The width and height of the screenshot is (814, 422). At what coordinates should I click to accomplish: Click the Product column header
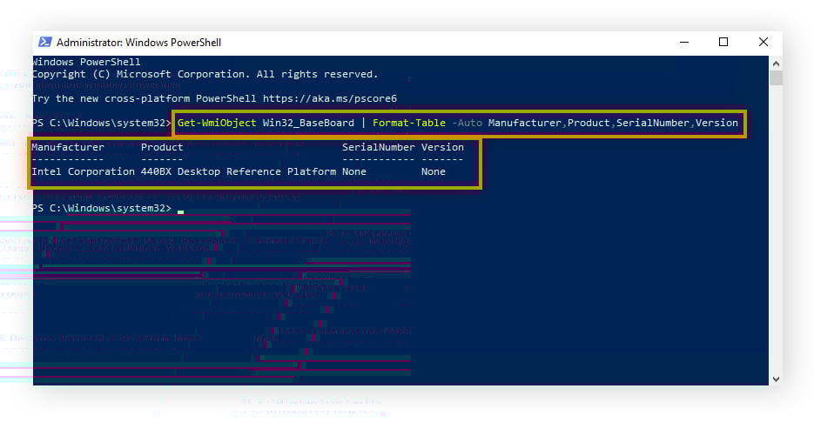pos(162,147)
